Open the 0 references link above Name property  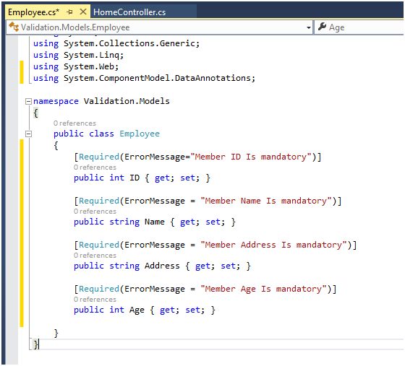[95, 212]
